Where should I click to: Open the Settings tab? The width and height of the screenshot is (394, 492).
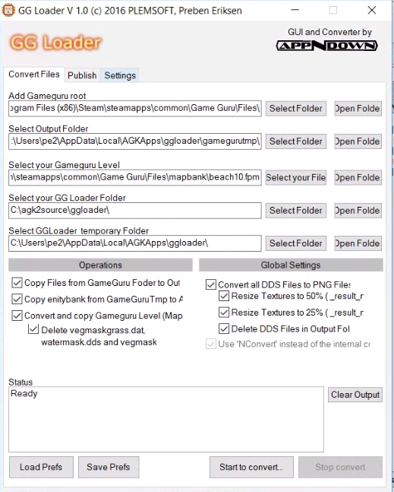coord(120,75)
